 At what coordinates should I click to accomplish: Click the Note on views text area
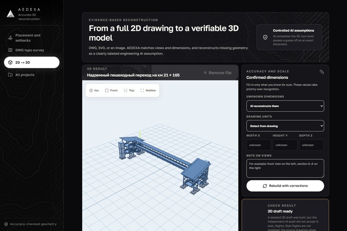[x=285, y=168]
